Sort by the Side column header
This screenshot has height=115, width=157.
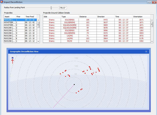[52, 17]
